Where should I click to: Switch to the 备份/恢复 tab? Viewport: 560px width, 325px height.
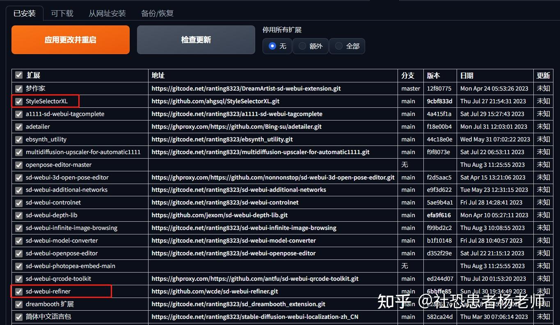[x=157, y=13]
